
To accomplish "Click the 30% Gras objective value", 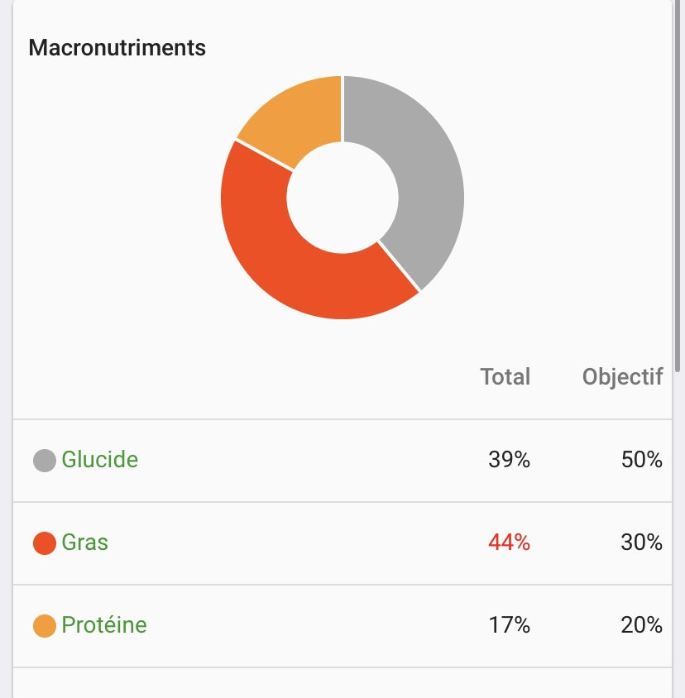I will point(641,543).
